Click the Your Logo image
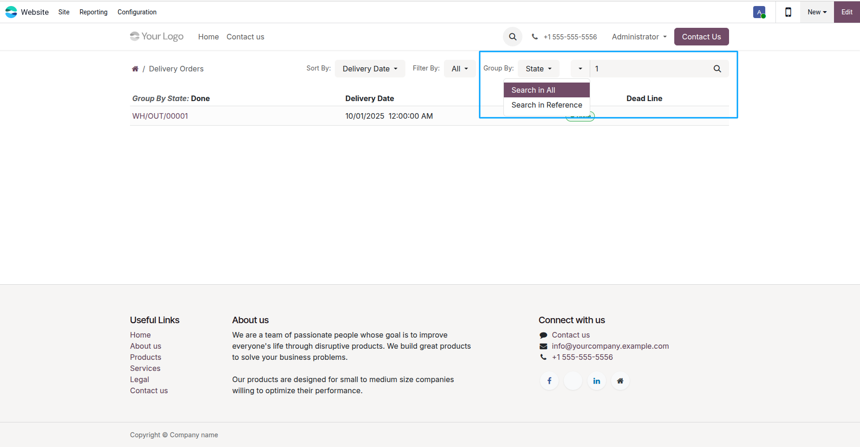860x447 pixels. coord(157,36)
